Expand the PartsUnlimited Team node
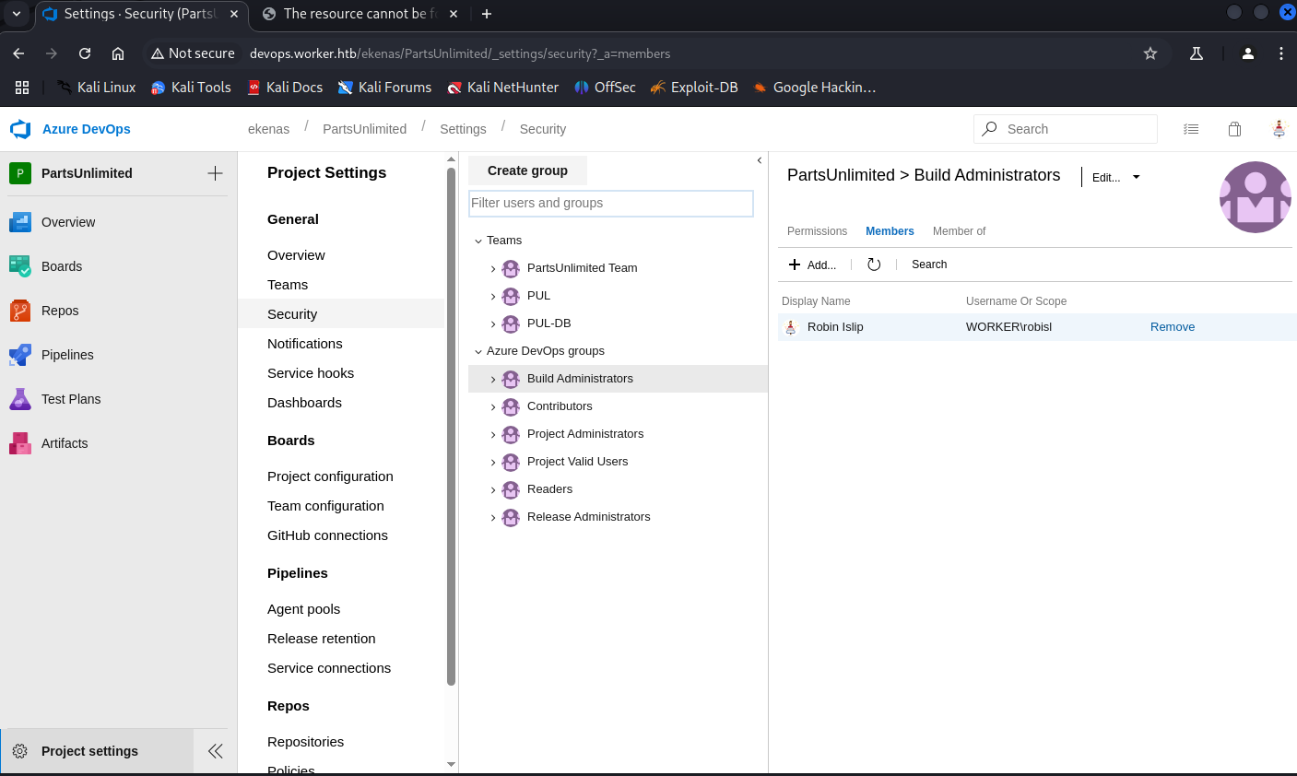Viewport: 1297px width, 776px height. coord(493,269)
